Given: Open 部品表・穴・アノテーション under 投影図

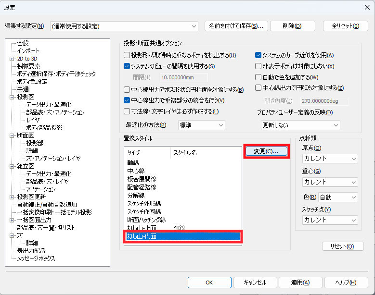Looking at the screenshot, I should (x=55, y=112).
